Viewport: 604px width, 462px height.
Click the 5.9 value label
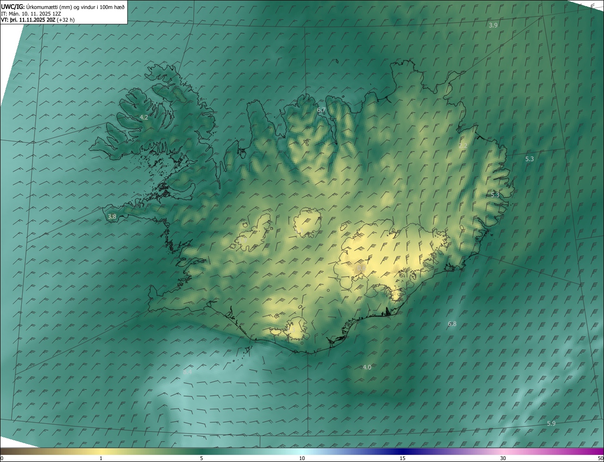[551, 424]
